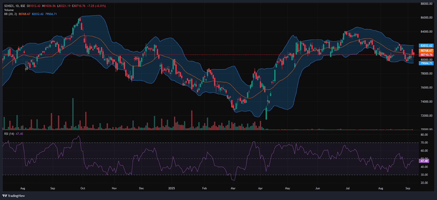Click the red 80710.76 last price tag
Viewport: 437px width, 200px height.
tap(426, 55)
